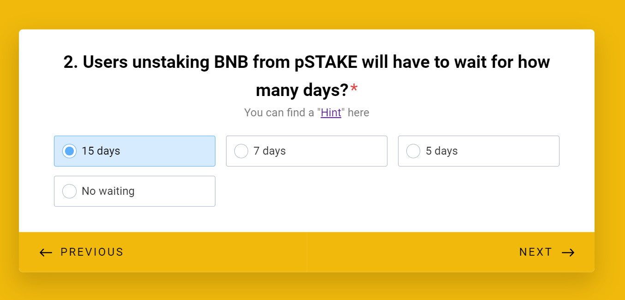This screenshot has height=300, width=625.
Task: Click the "You can find a" subtitle text
Action: click(x=279, y=113)
